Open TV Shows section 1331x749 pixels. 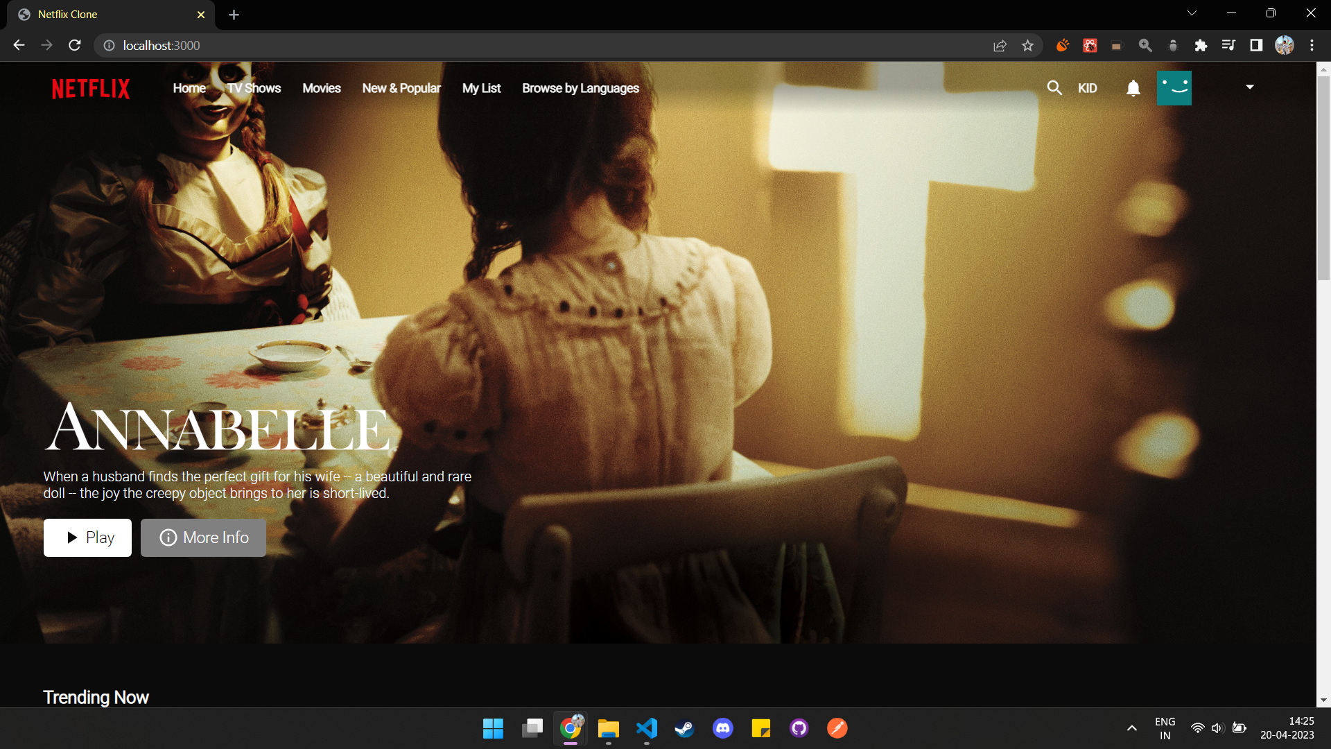[x=254, y=88]
